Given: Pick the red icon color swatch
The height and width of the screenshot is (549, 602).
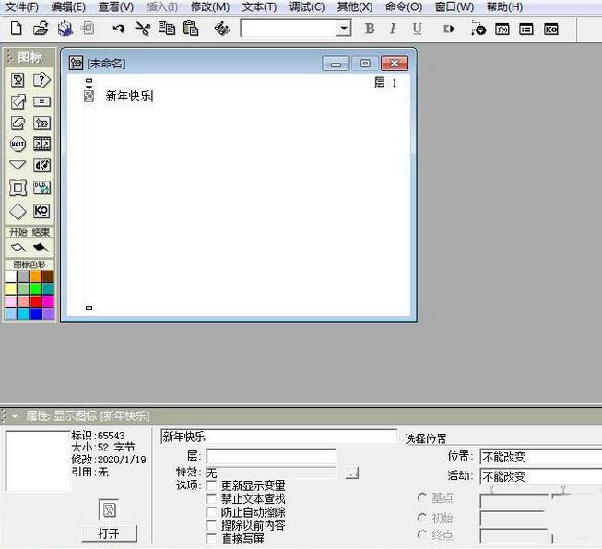Looking at the screenshot, I should click(35, 301).
